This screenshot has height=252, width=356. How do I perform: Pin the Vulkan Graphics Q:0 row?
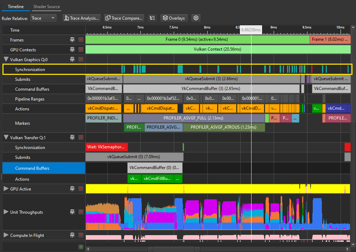point(72,59)
